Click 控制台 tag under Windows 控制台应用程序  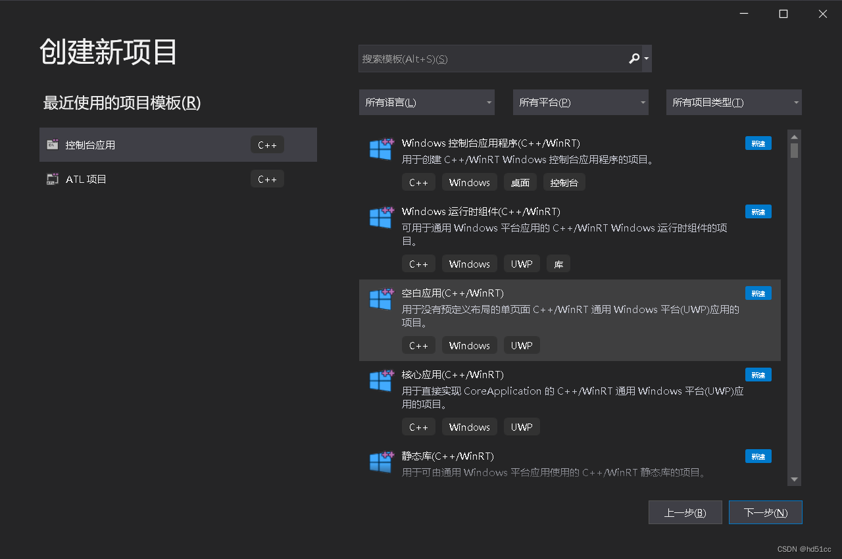[x=564, y=182]
